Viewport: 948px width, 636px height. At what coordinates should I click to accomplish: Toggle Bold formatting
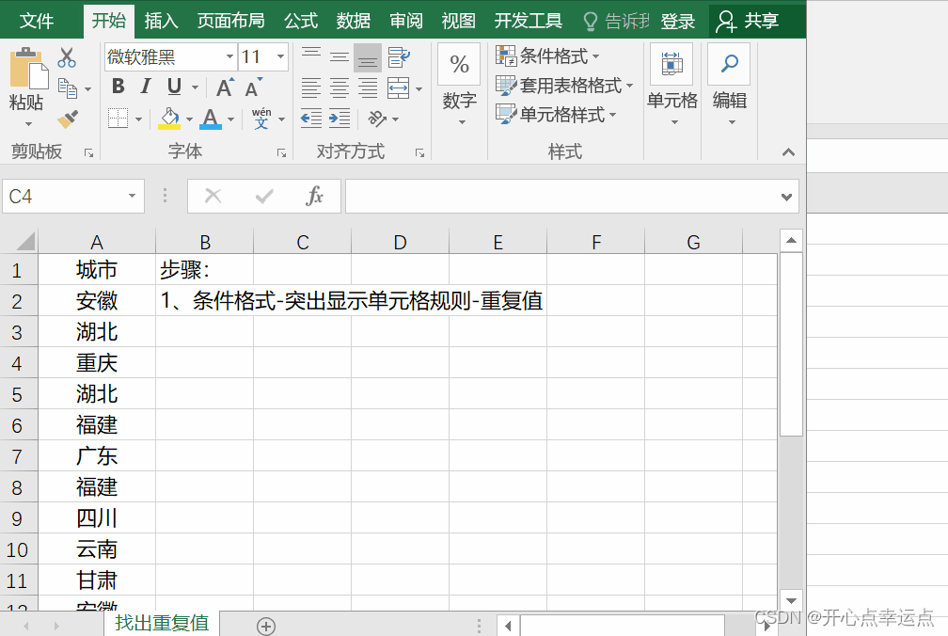click(x=118, y=87)
